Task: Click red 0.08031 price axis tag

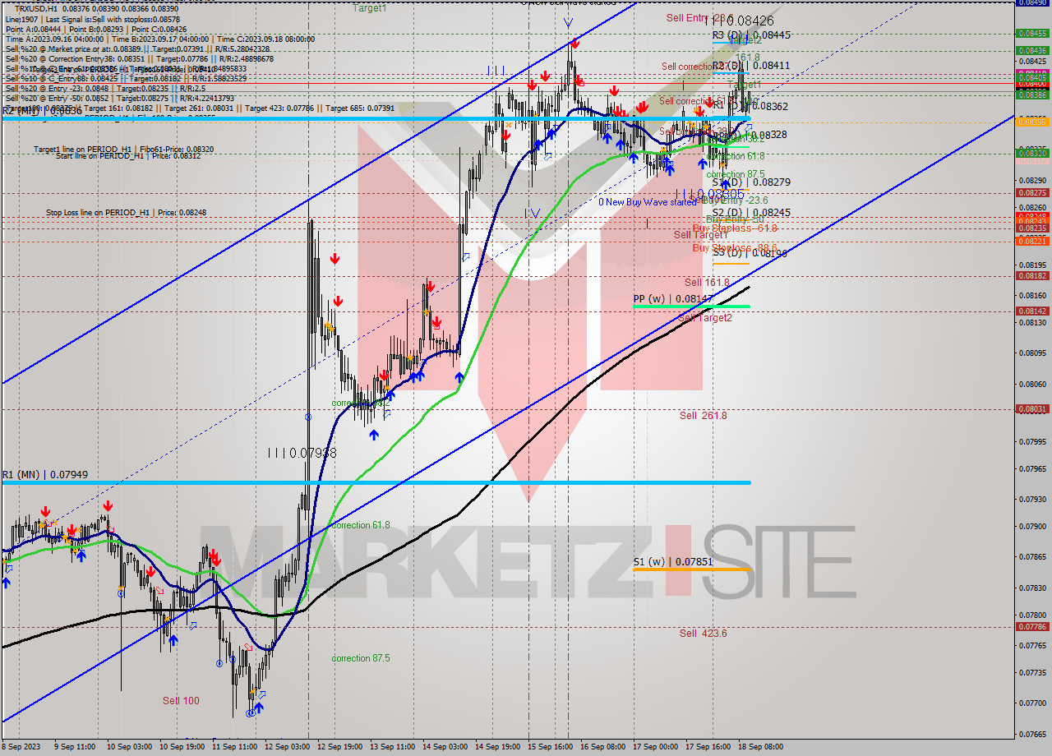Action: 1032,409
